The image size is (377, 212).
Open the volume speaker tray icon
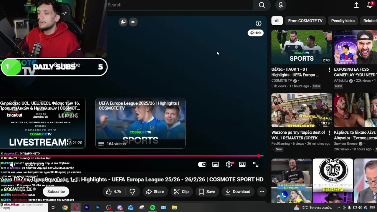360,208
